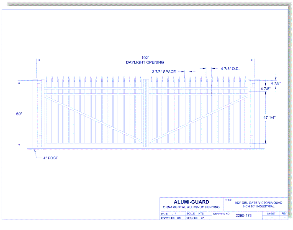Click the 3-CH 60" INDUSTRIAL title line
Viewport: 293px width, 230px height.
tap(258, 206)
